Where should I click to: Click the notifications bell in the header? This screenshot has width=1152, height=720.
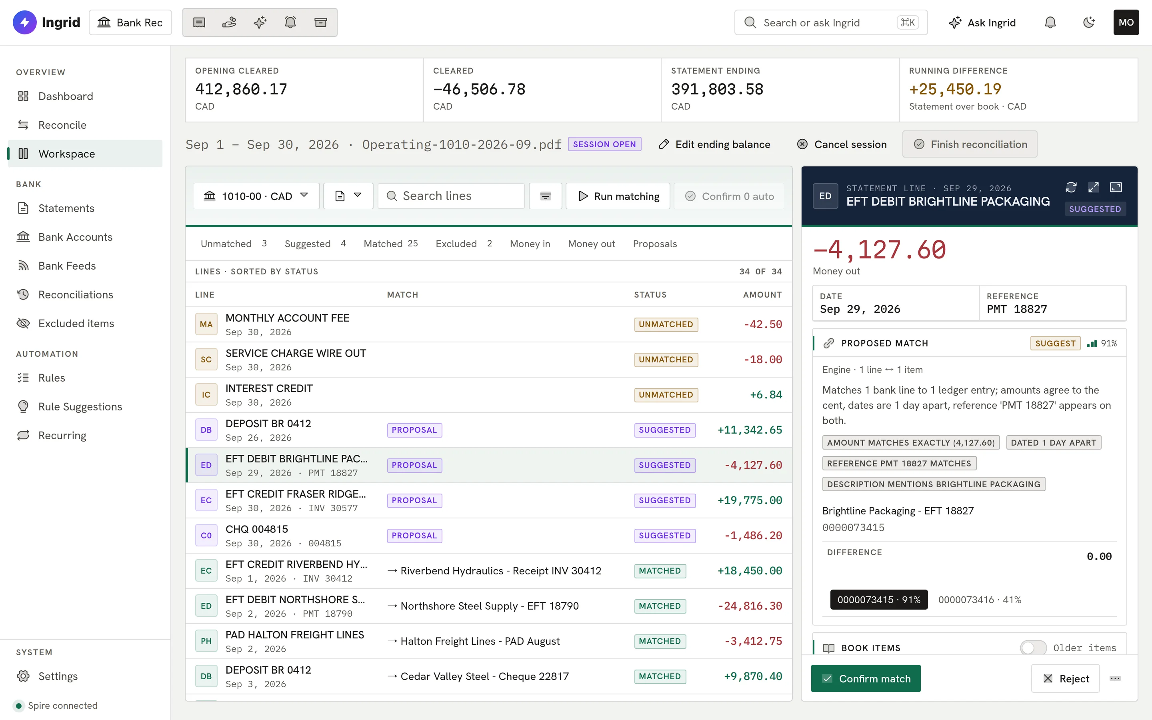click(1050, 22)
